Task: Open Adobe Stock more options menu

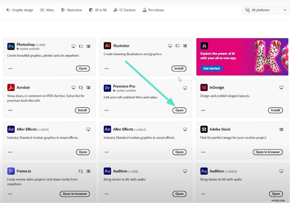Action: (203, 152)
